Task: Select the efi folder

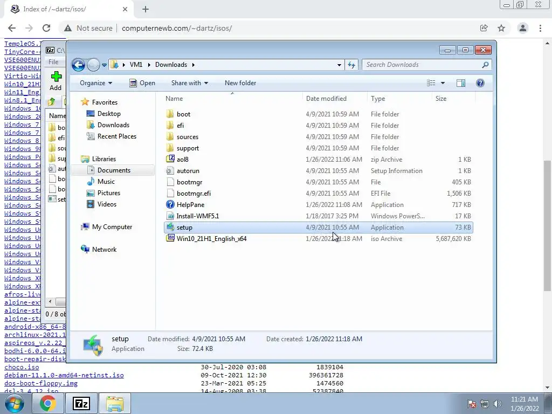Action: [x=318, y=125]
